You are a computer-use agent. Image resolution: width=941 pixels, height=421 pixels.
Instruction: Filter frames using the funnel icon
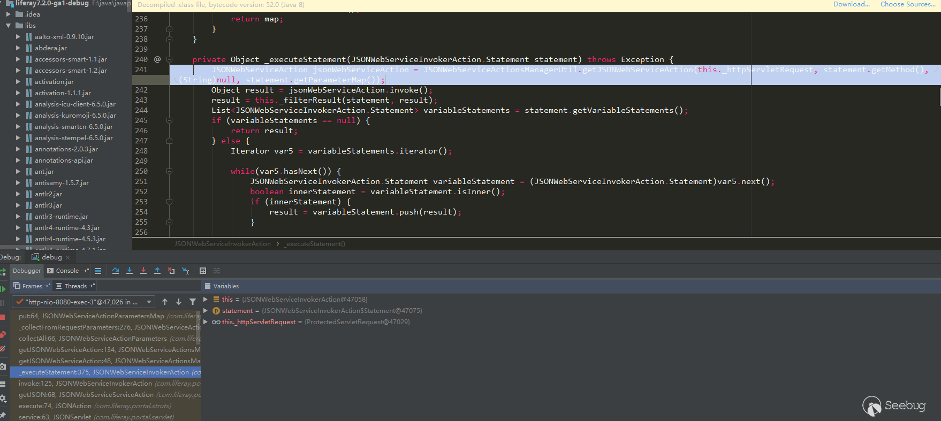193,302
